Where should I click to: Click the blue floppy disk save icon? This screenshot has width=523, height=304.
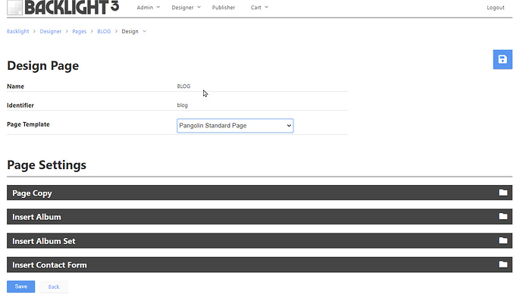pos(502,60)
